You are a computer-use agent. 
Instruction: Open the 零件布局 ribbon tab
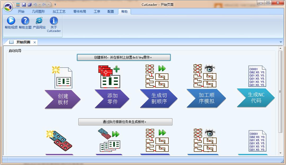coord(79,11)
